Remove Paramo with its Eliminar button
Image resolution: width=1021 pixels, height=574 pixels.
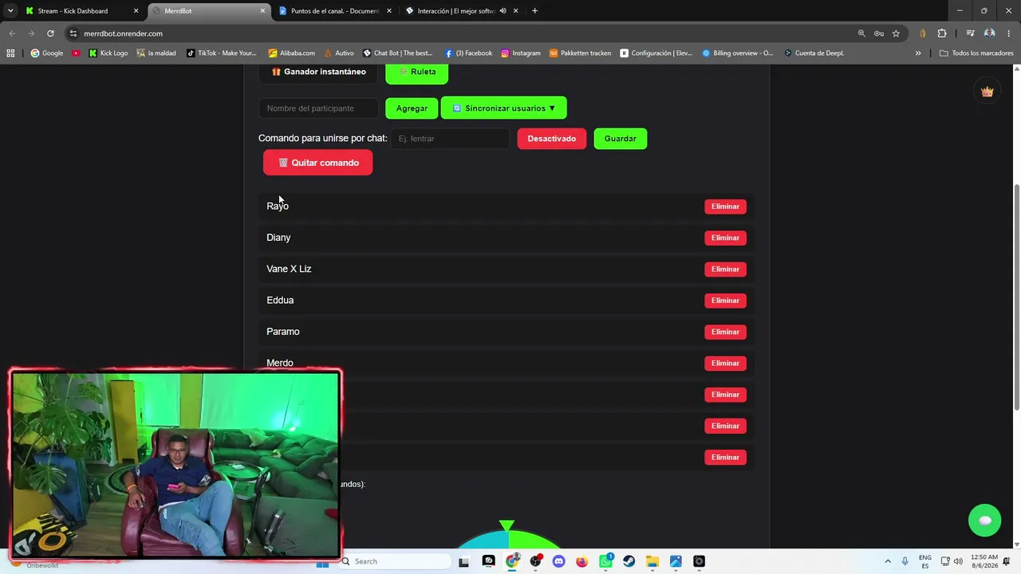(x=725, y=332)
